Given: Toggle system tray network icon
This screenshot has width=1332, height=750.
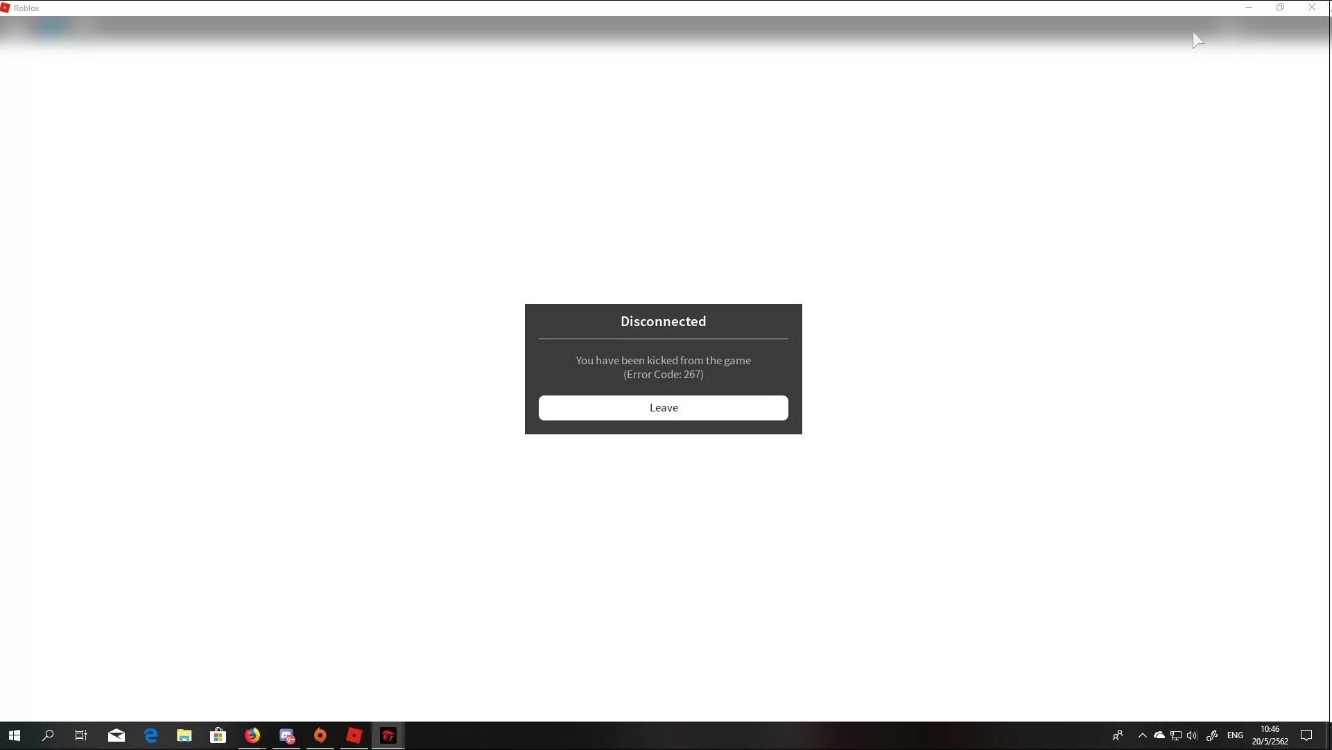Looking at the screenshot, I should [x=1175, y=735].
